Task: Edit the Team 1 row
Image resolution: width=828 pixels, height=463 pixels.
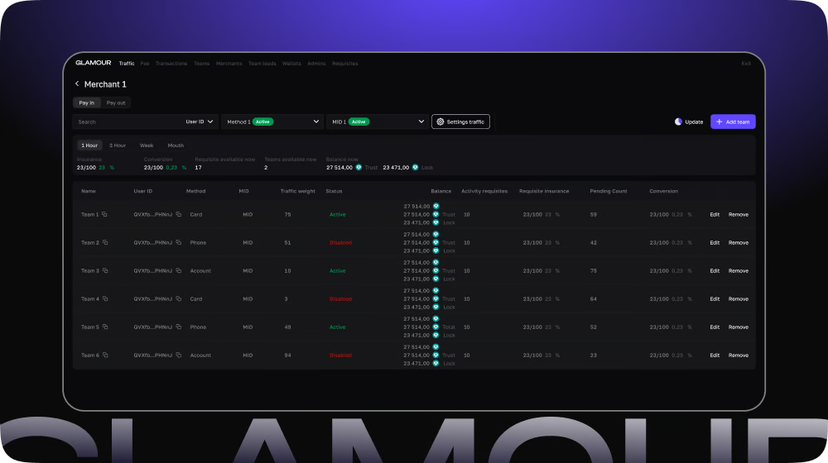Action: coord(715,215)
